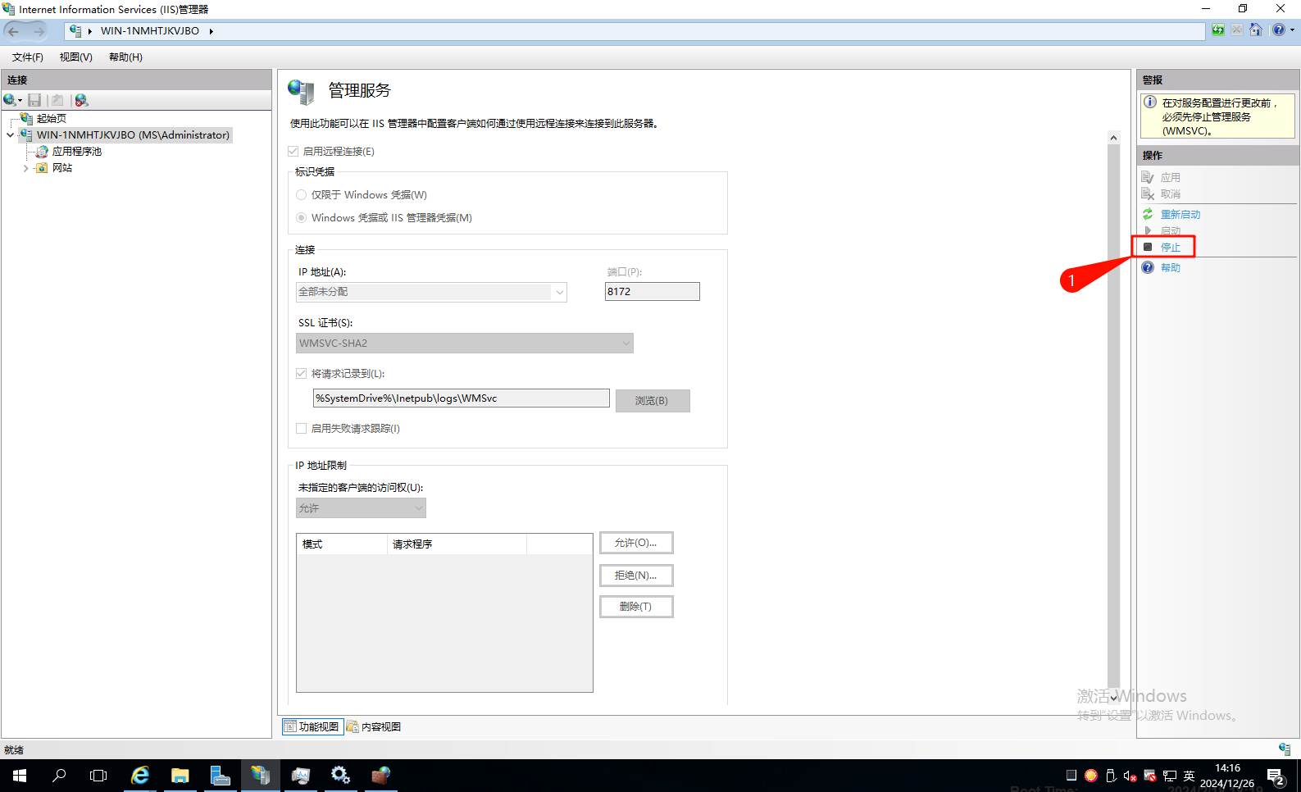Switch to Content View (内容视图) tab
Viewport: 1301px width, 792px height.
click(375, 727)
